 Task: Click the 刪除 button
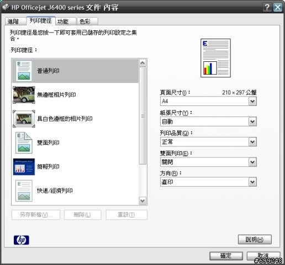pyautogui.click(x=82, y=215)
